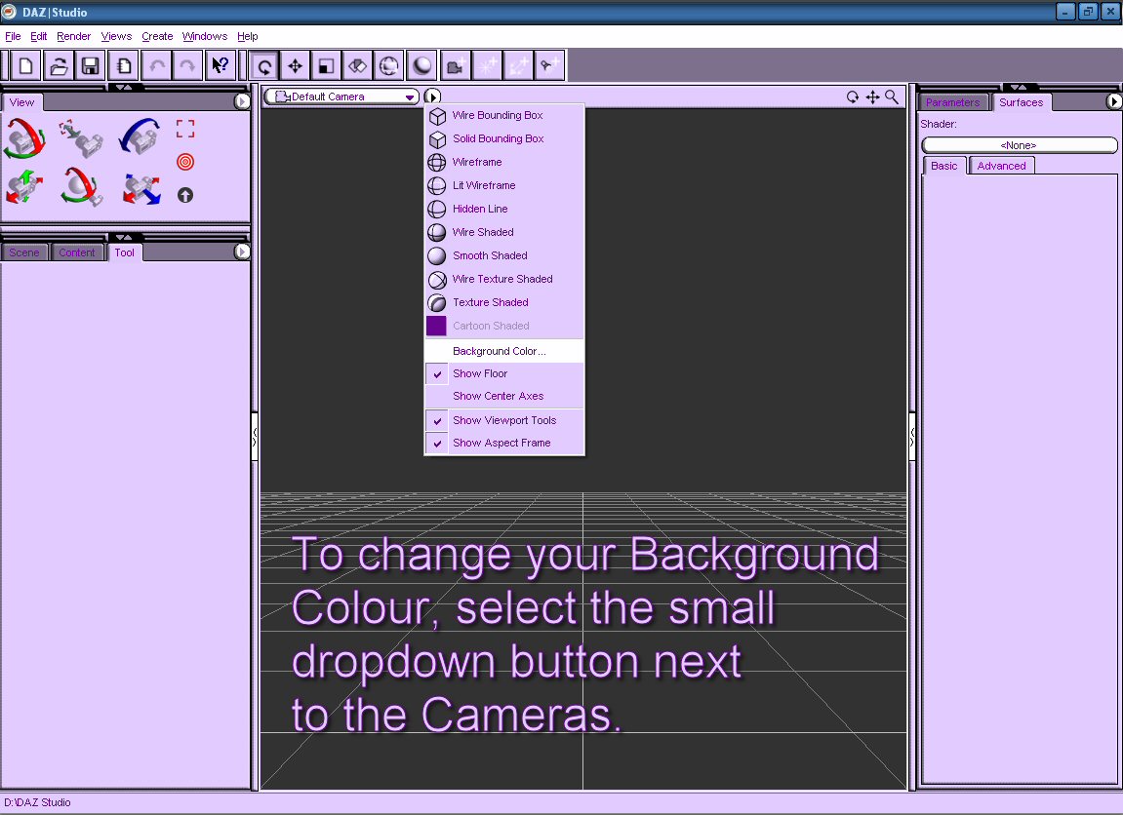This screenshot has width=1123, height=815.
Task: Click the create new camera toolbar icon
Action: (x=454, y=66)
